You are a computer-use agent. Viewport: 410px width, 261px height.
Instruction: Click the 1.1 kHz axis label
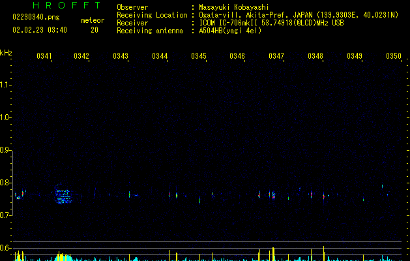[x=5, y=85]
